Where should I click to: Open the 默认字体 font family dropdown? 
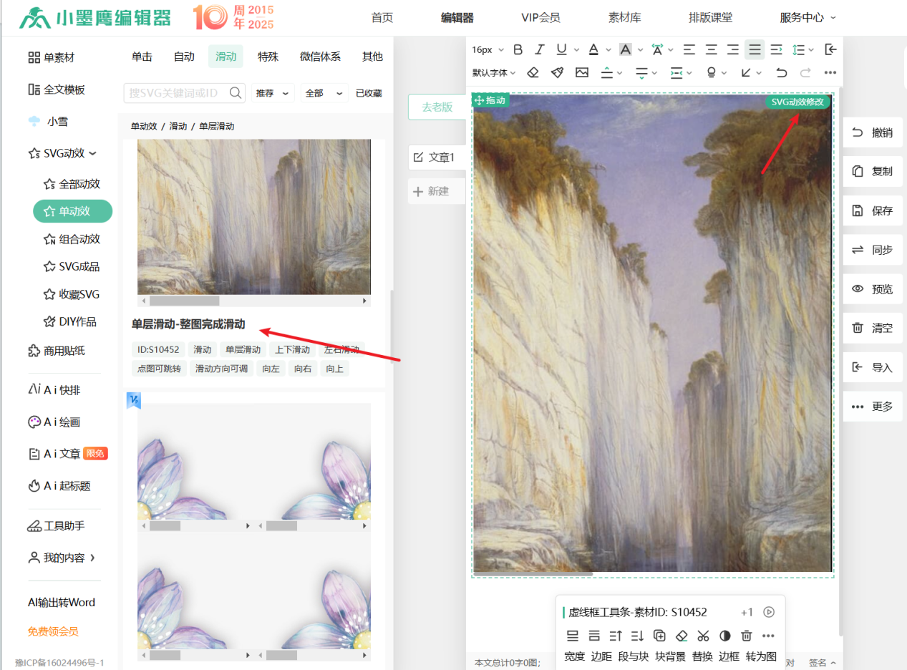[x=495, y=72]
